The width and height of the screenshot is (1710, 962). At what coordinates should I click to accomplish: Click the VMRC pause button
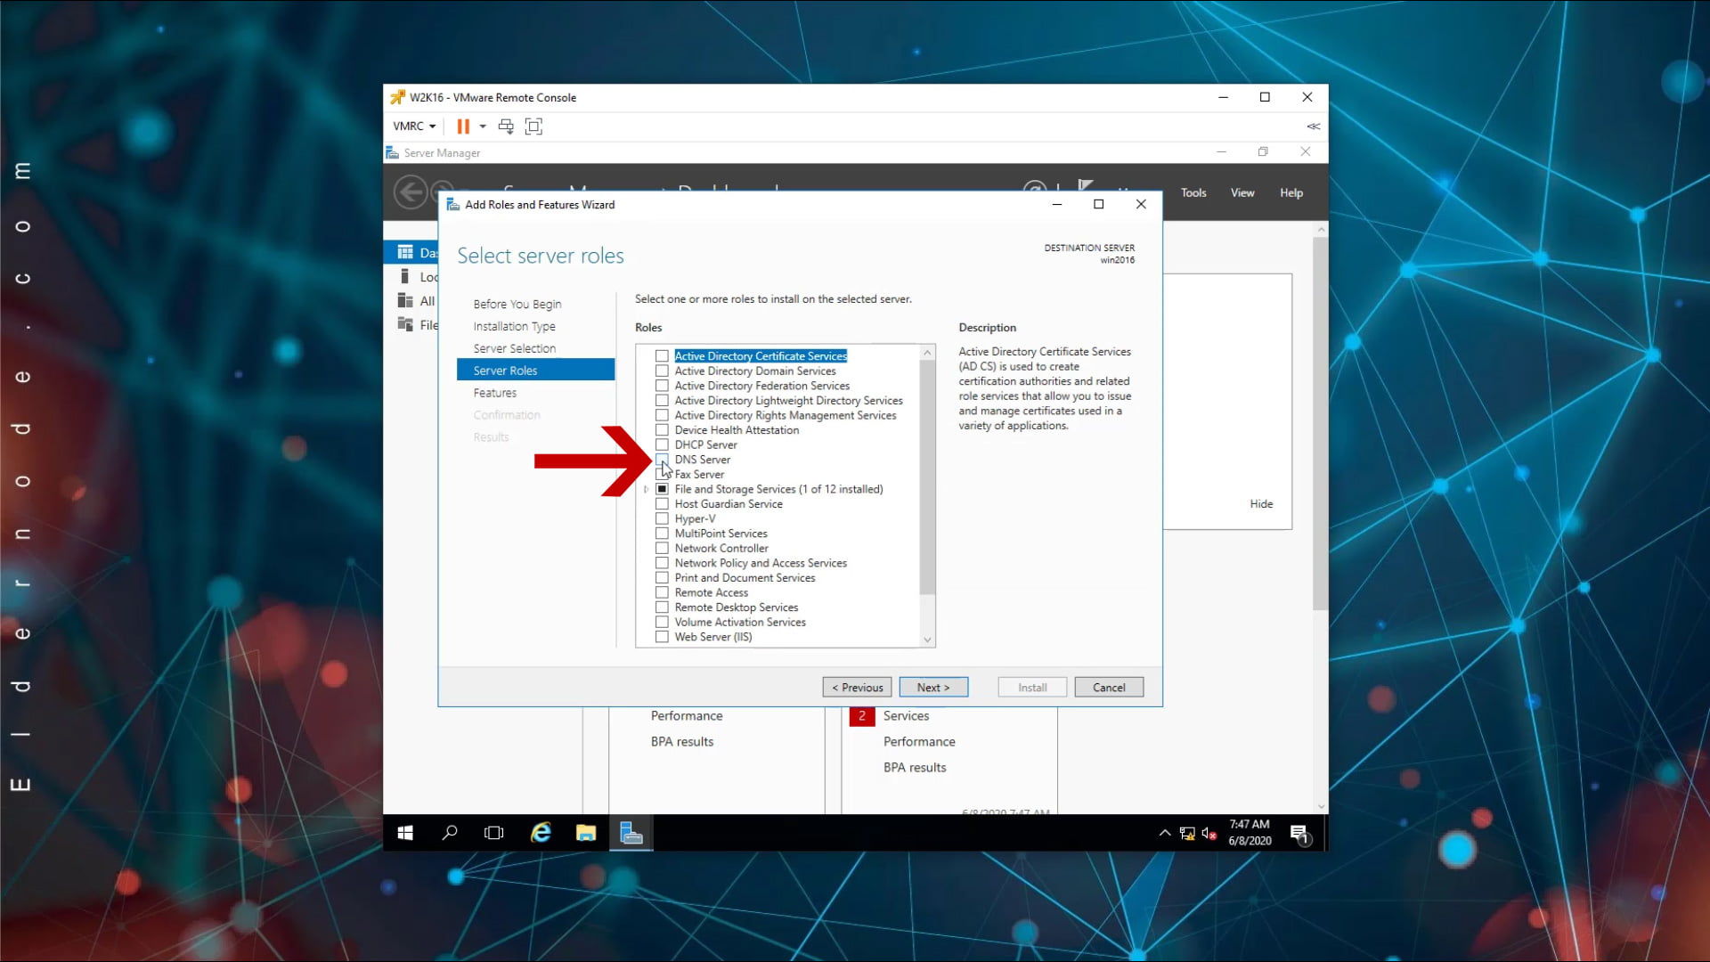pos(463,126)
